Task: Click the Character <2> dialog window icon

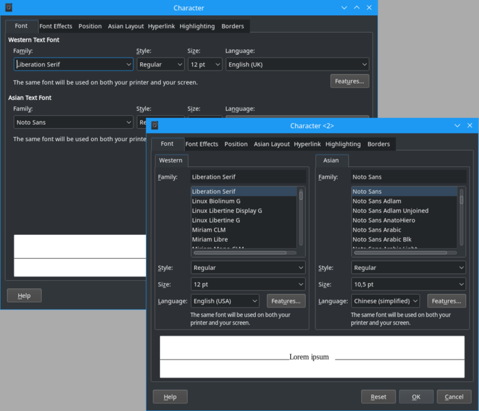Action: point(155,125)
